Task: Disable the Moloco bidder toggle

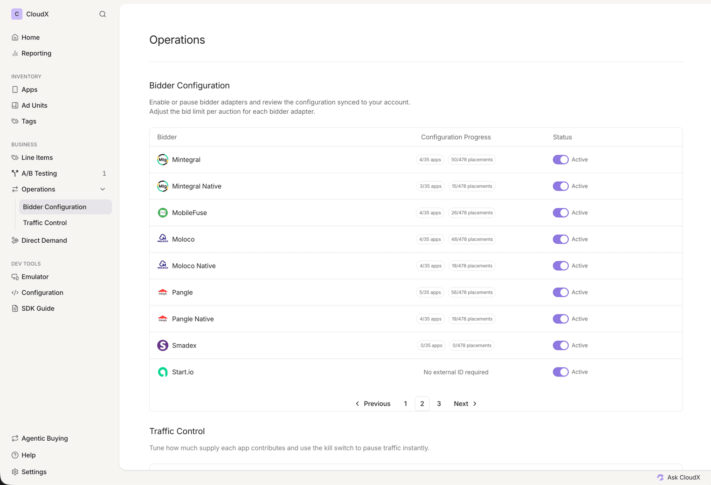Action: (x=560, y=239)
